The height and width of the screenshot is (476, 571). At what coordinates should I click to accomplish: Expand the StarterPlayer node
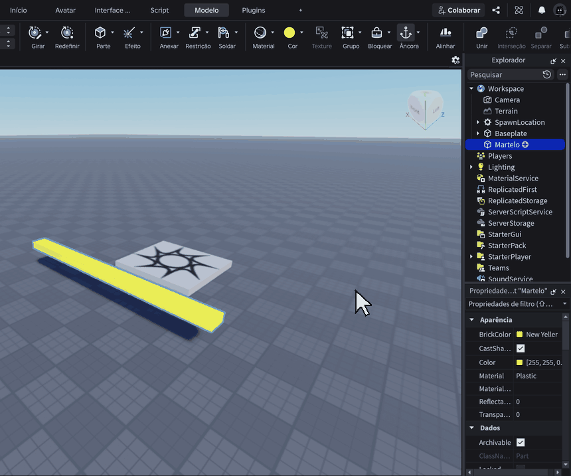471,257
